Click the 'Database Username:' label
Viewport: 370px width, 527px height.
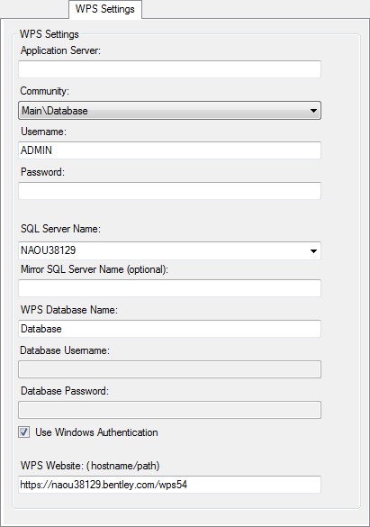(x=65, y=350)
